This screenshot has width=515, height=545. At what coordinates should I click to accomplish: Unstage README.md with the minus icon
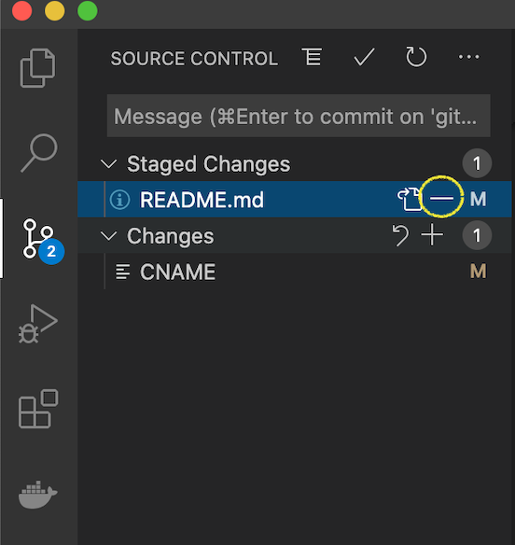point(441,199)
